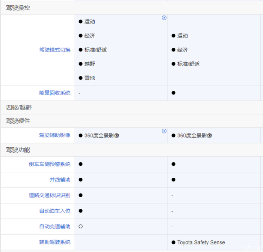Click the 越野 driving mode entry
Screen dimensions: 263x252
(x=89, y=64)
